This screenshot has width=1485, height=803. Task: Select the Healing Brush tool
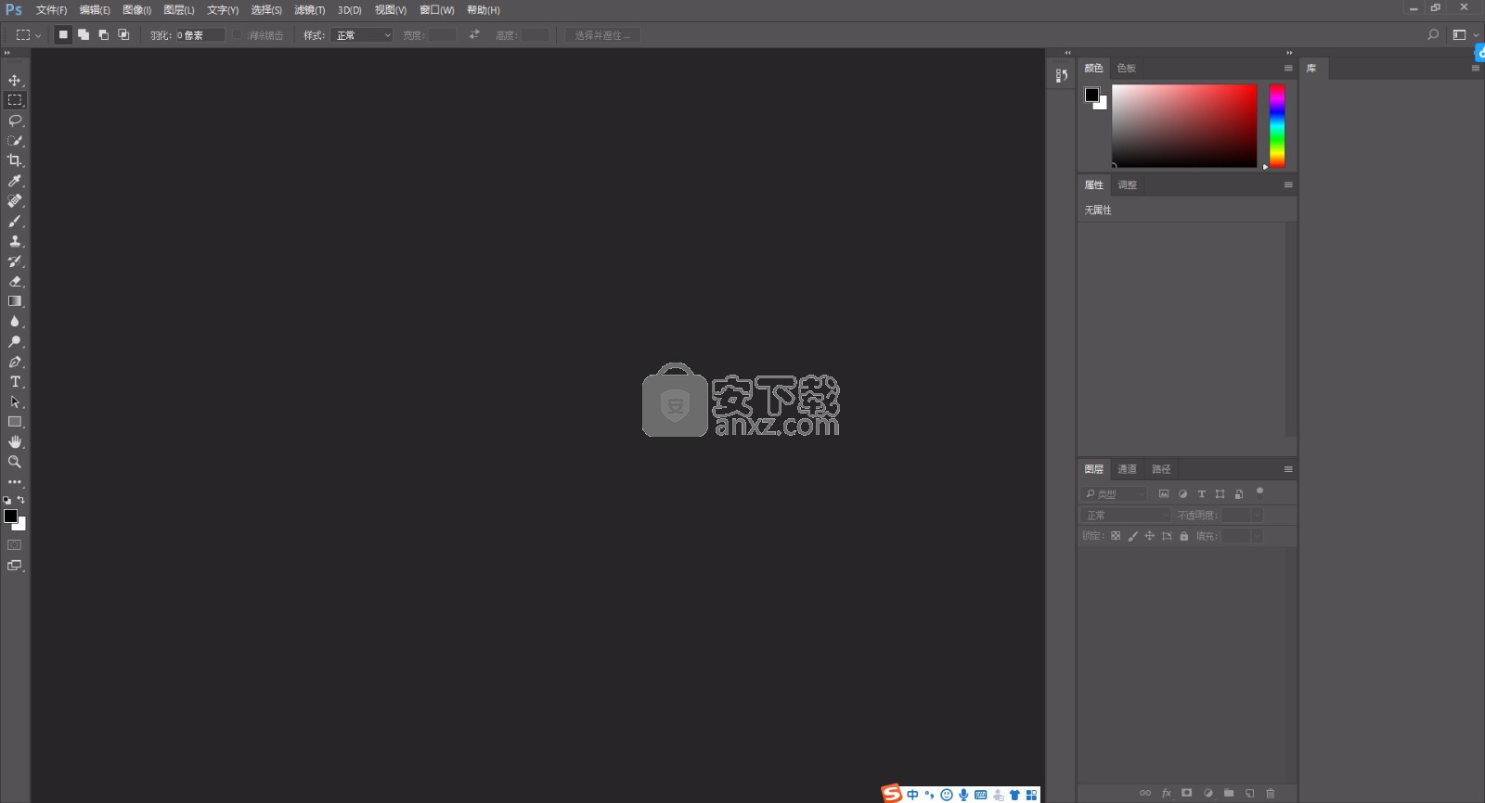click(x=15, y=201)
